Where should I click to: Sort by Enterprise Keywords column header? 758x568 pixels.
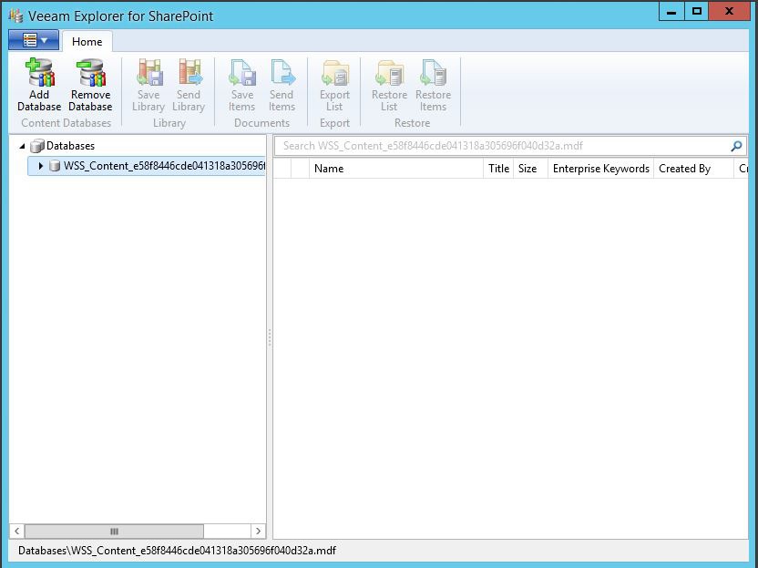tap(601, 169)
